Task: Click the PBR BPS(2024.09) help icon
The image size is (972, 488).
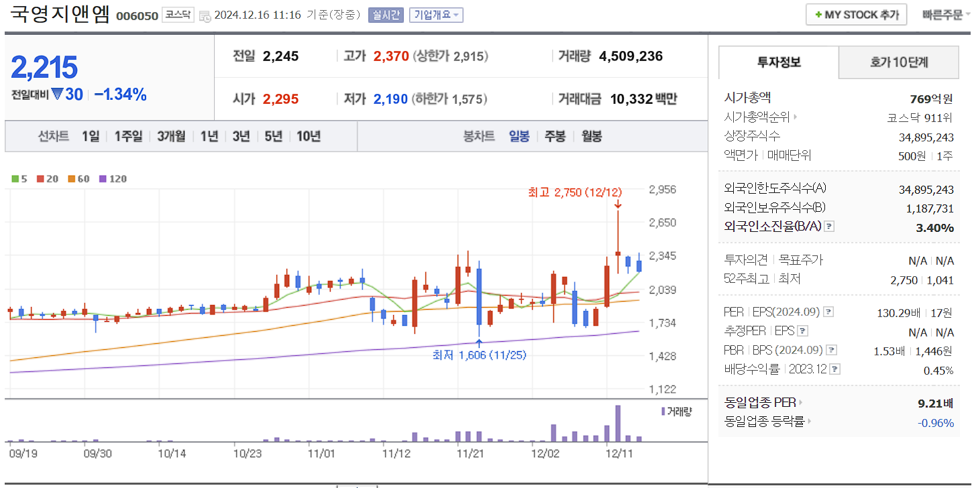Action: [x=832, y=349]
